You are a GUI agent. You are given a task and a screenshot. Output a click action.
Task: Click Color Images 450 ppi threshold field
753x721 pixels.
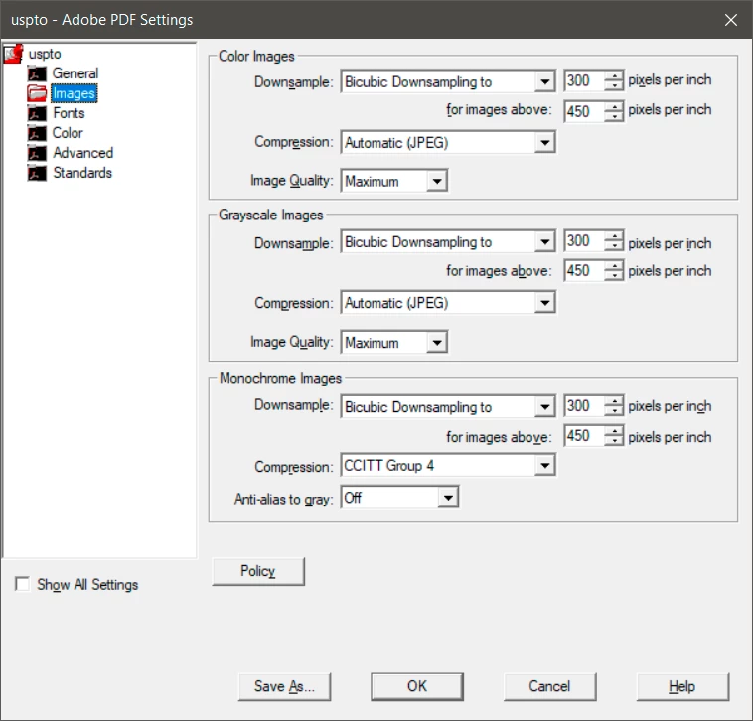[x=584, y=111]
